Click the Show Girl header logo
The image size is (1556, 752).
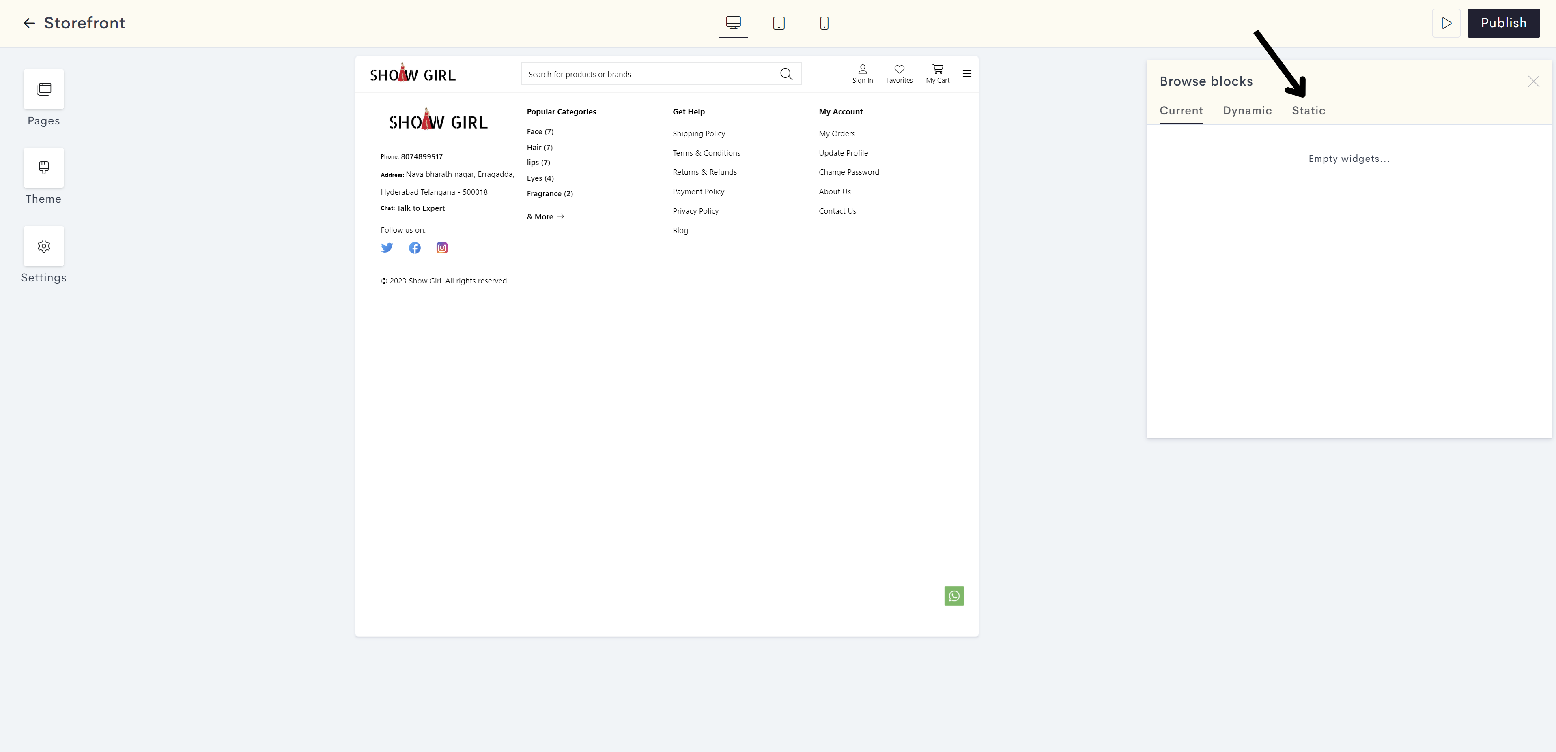pyautogui.click(x=413, y=73)
